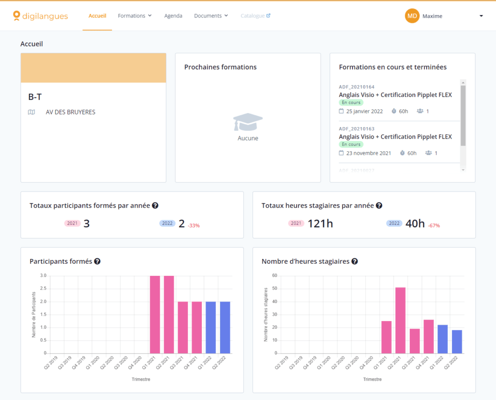The image size is (496, 400).
Task: Expand the Documents dropdown menu
Action: (211, 16)
